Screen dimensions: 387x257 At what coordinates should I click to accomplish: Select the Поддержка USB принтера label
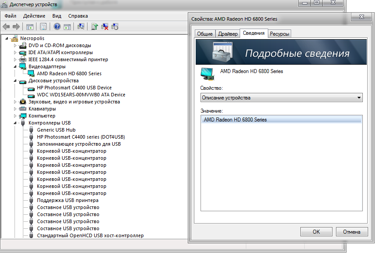68,200
